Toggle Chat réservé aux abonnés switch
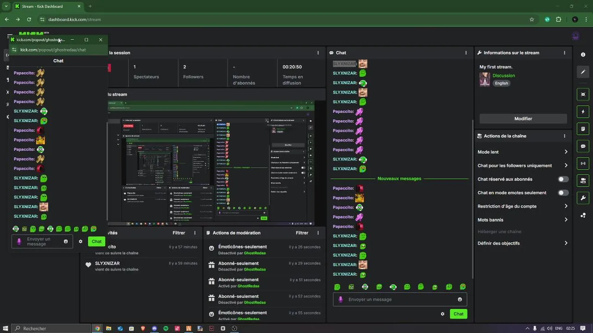The height and width of the screenshot is (333, 593). pyautogui.click(x=563, y=179)
